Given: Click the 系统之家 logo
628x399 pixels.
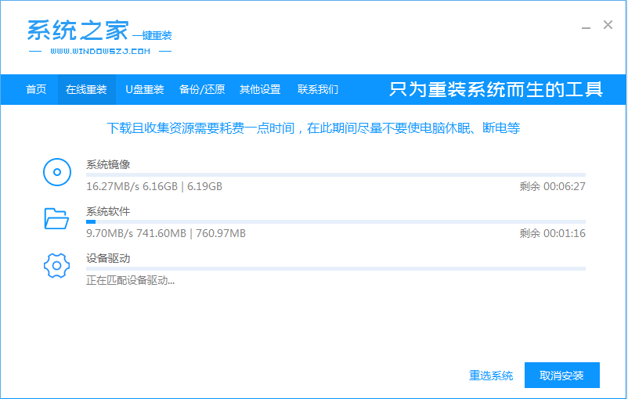Looking at the screenshot, I should point(78,31).
